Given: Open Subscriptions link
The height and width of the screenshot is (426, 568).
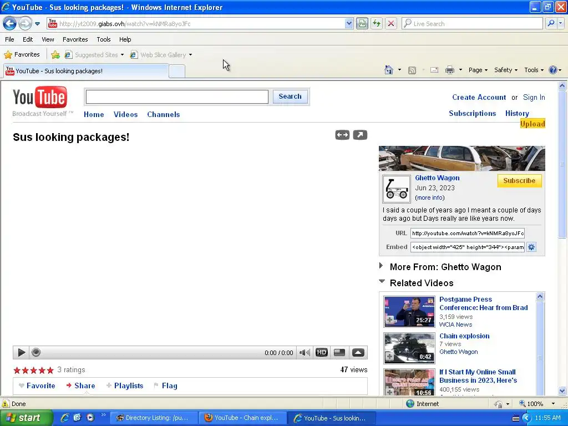Looking at the screenshot, I should [x=473, y=113].
